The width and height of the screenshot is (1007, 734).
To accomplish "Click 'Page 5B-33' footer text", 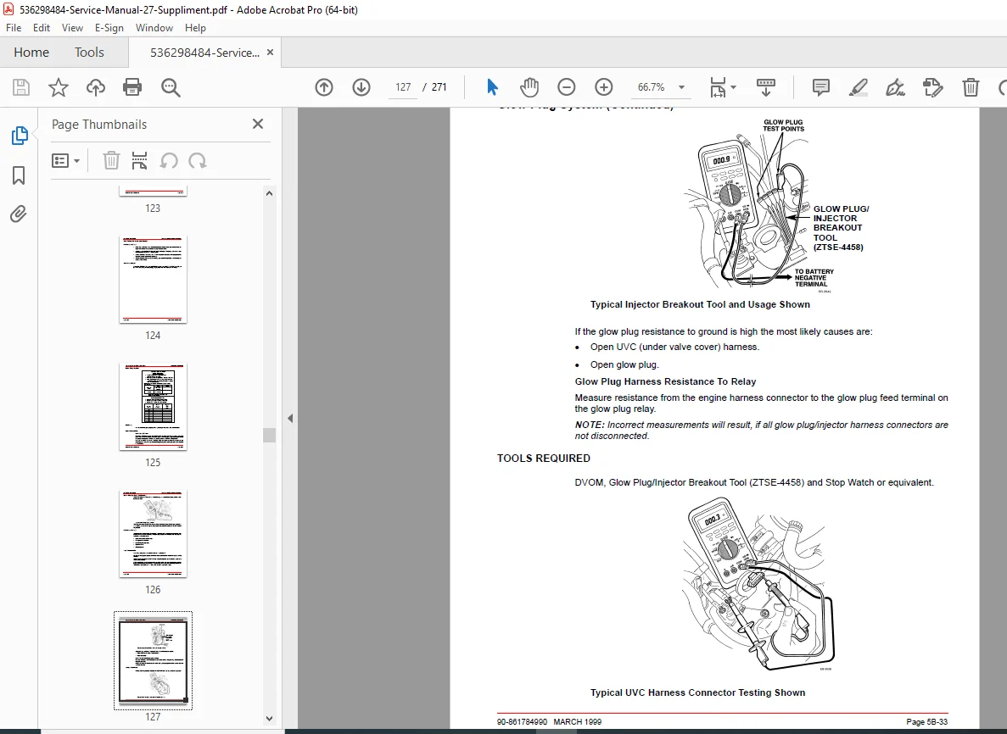I will click(x=926, y=722).
